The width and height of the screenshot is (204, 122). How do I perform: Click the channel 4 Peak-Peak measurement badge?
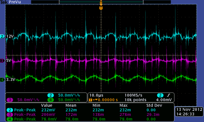(10, 119)
